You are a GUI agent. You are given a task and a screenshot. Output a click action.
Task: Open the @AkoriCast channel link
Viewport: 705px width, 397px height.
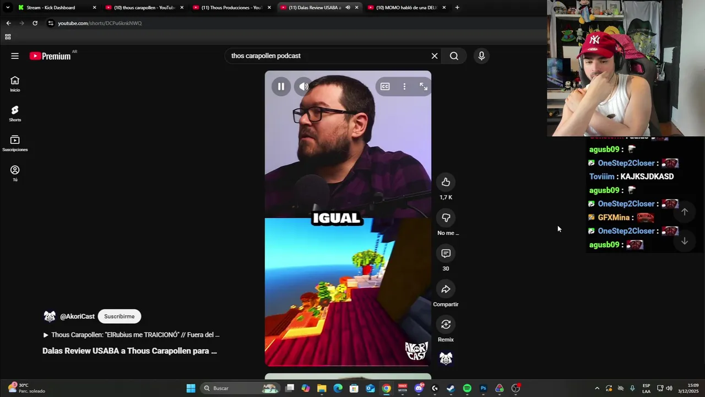[x=77, y=316]
